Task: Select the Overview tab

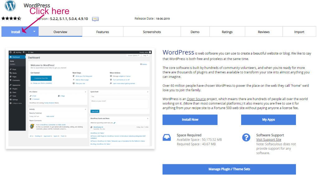Action: 60,32
